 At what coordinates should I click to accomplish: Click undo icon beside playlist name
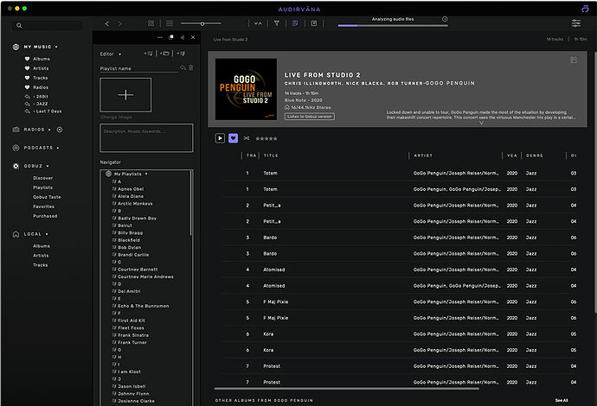[x=183, y=67]
